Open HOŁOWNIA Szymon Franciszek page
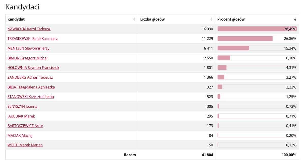 click(x=33, y=68)
